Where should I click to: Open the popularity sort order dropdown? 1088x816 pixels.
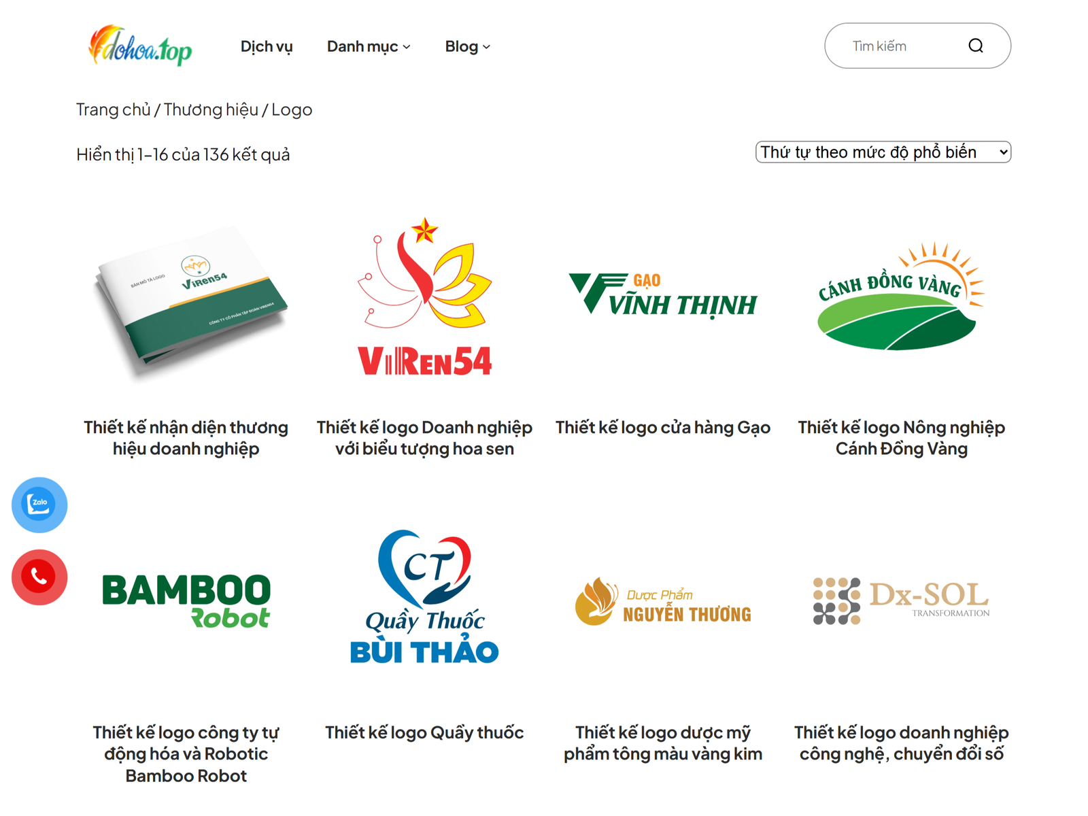pos(883,152)
